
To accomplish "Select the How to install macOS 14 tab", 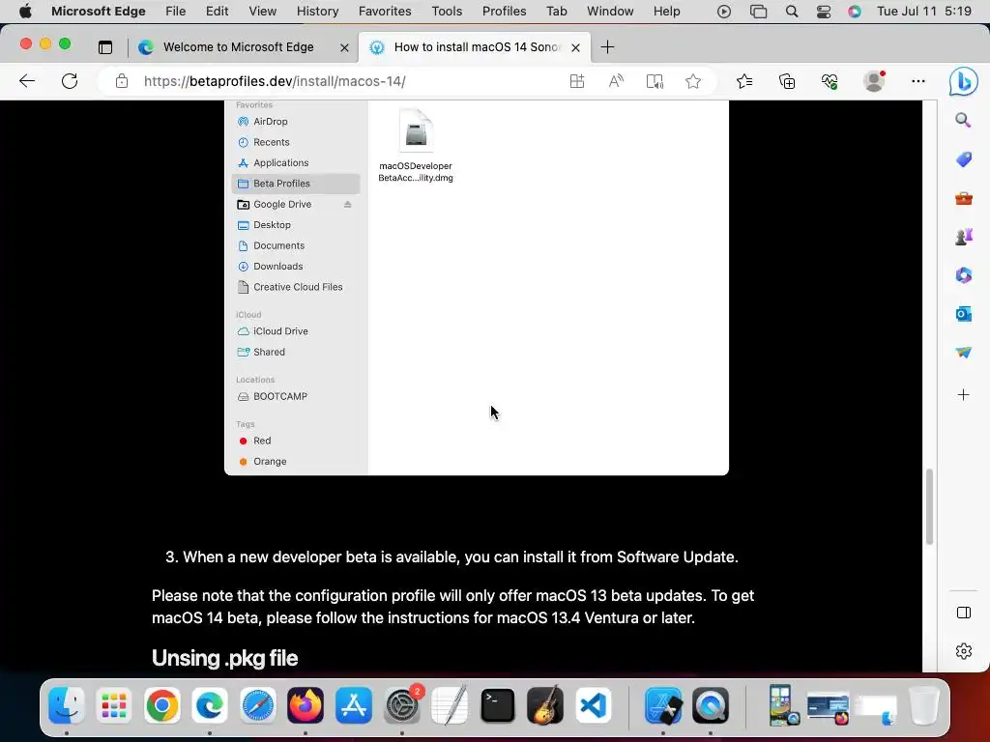I will tap(477, 47).
